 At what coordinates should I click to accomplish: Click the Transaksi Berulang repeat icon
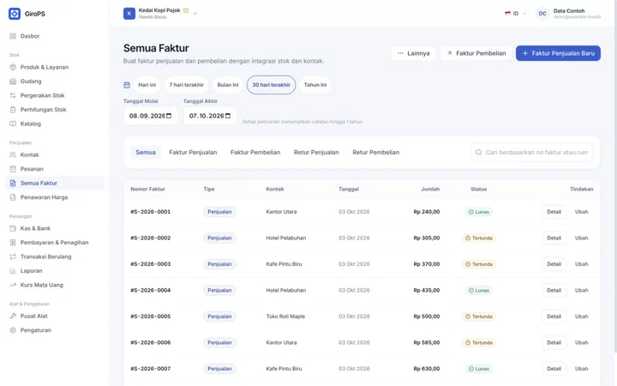tap(13, 257)
